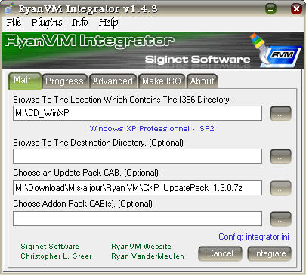Switch to the Progress tab

pyautogui.click(x=64, y=81)
